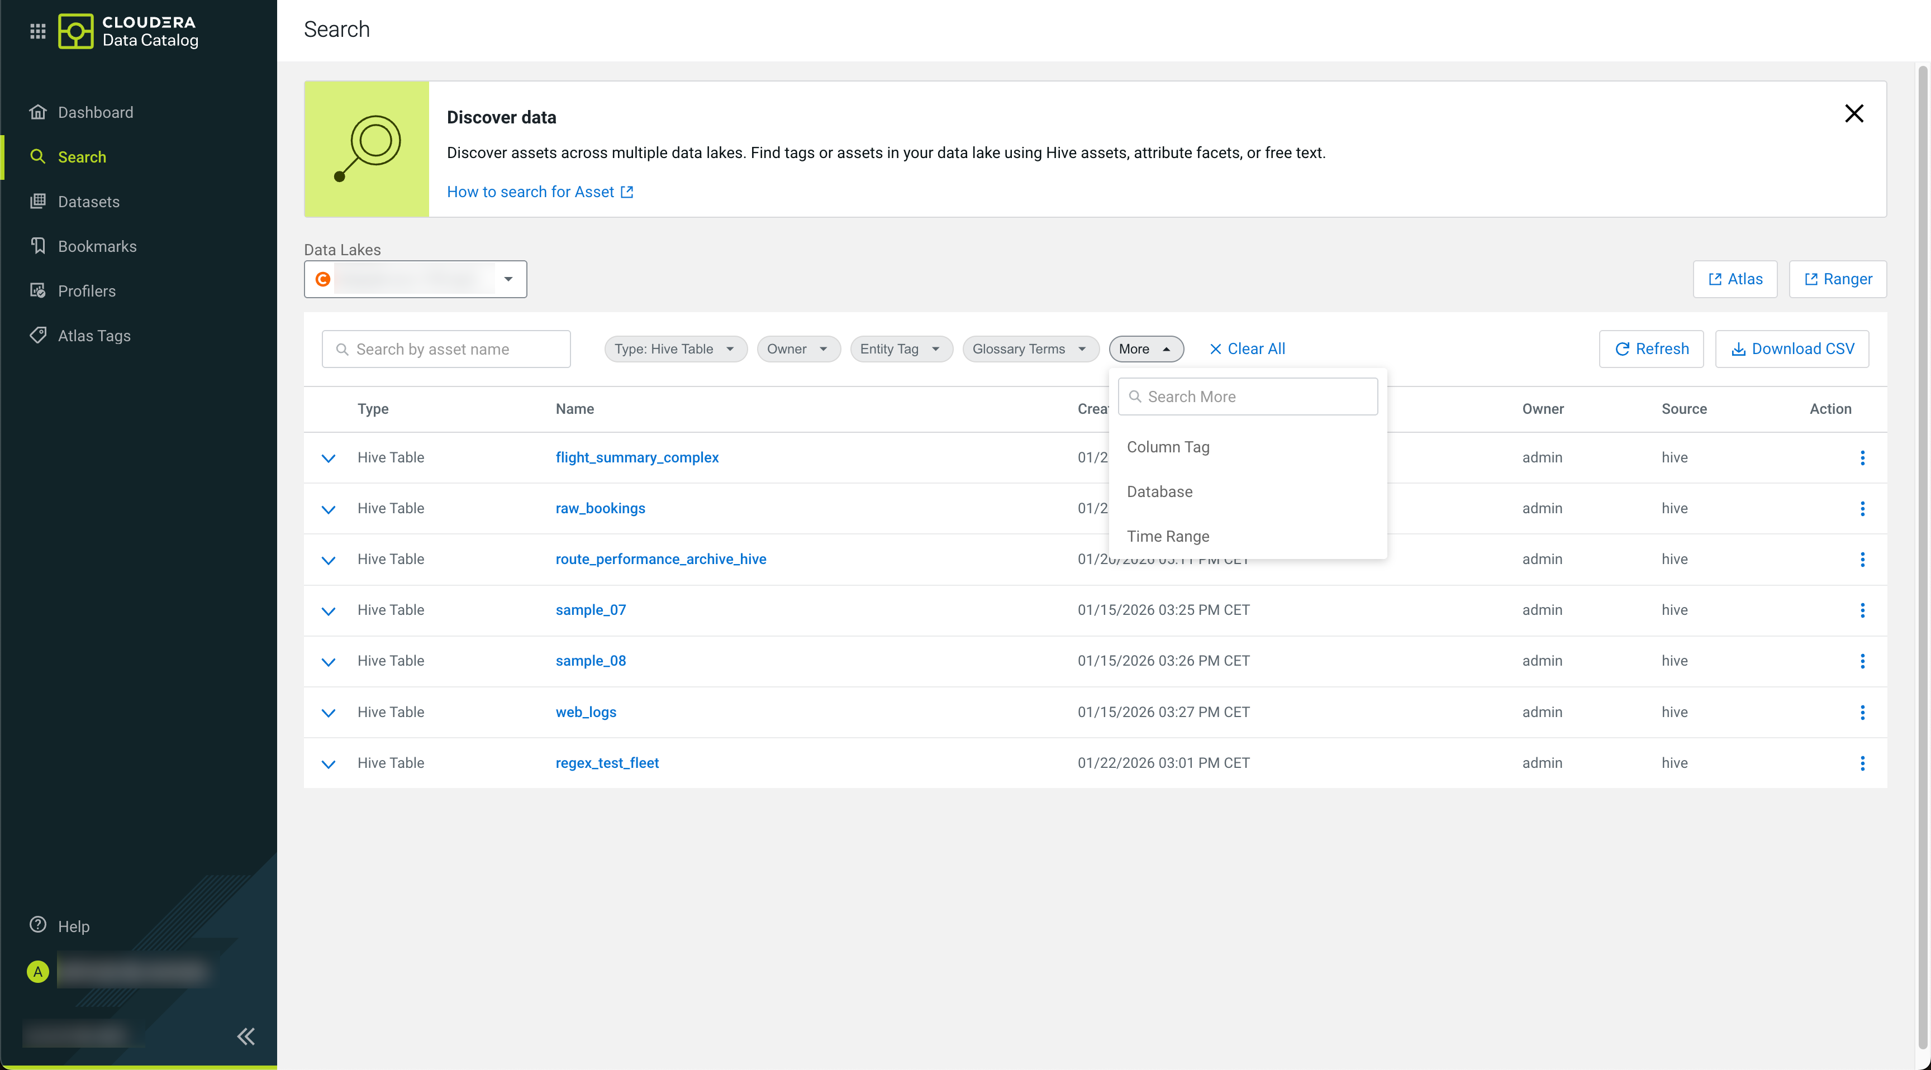Go to Atlas Tags page

(94, 336)
